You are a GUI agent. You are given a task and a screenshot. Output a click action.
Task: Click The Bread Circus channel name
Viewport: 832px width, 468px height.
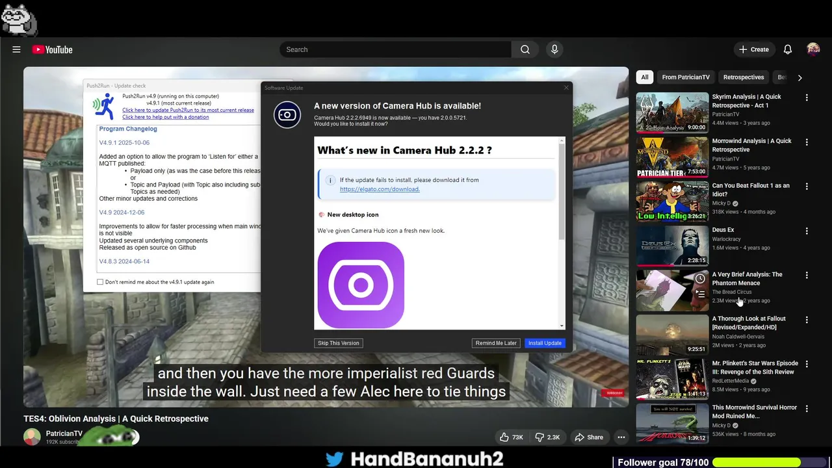[732, 292]
